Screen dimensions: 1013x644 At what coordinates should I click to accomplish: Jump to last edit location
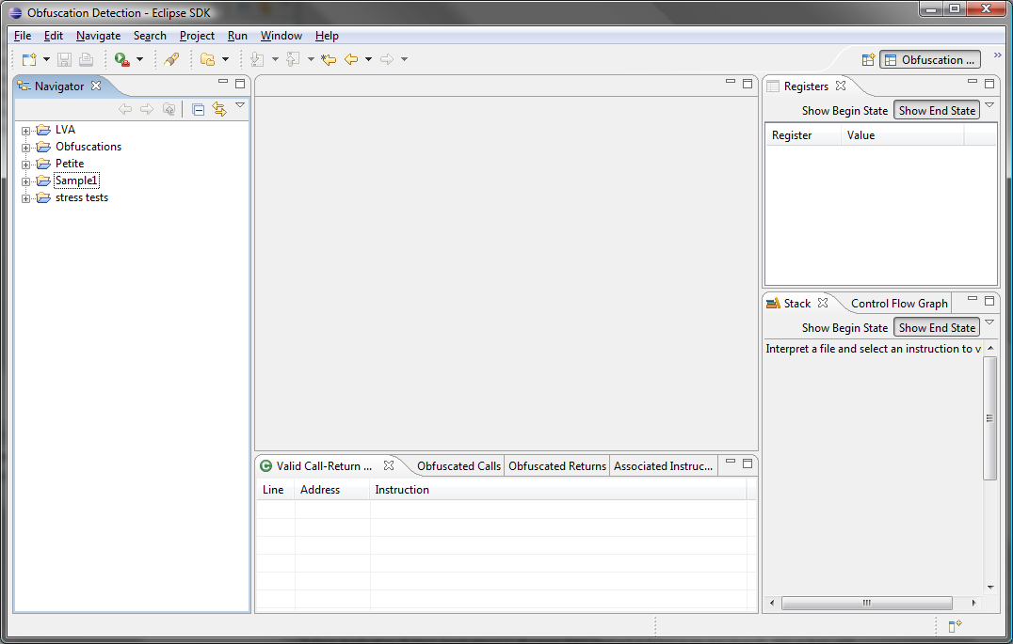329,59
